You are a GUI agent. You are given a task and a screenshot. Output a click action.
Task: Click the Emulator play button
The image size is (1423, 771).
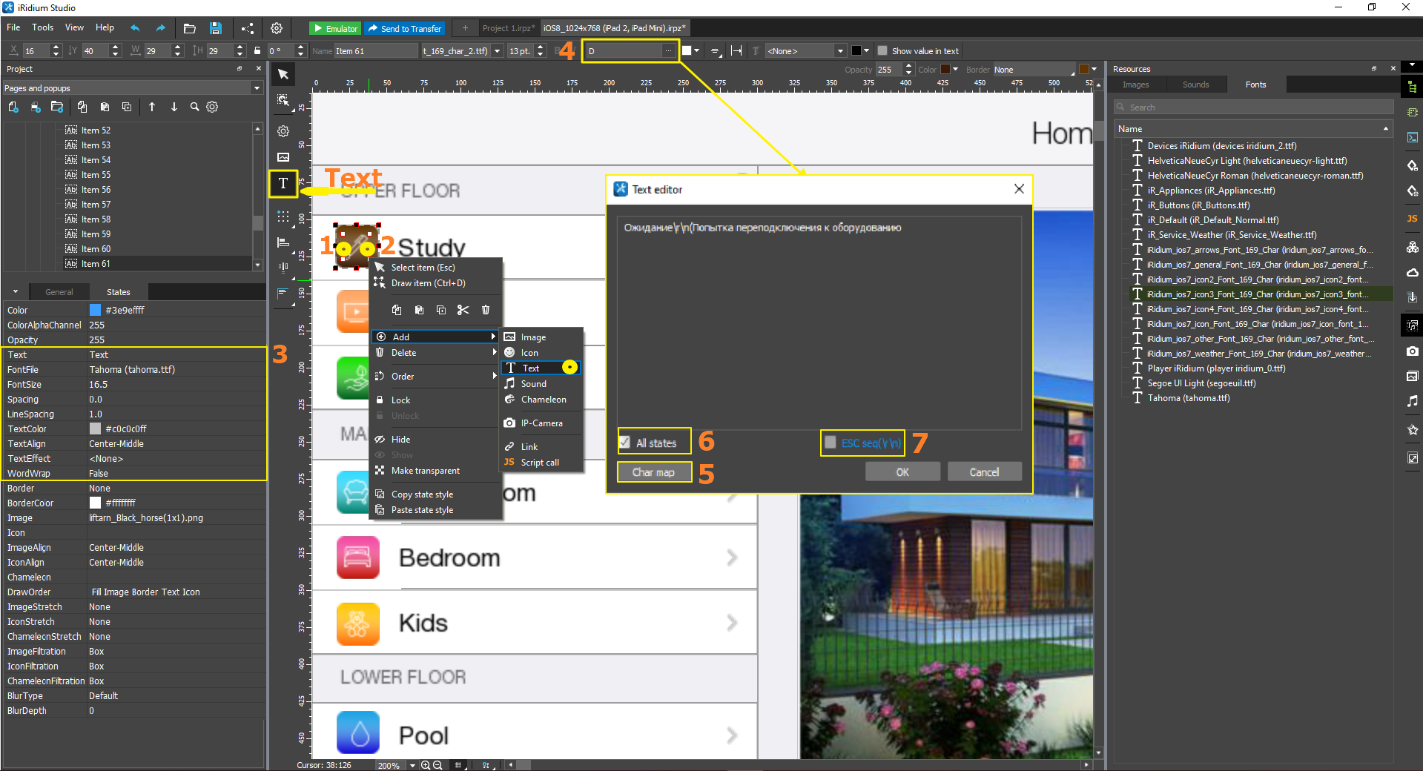click(x=334, y=28)
